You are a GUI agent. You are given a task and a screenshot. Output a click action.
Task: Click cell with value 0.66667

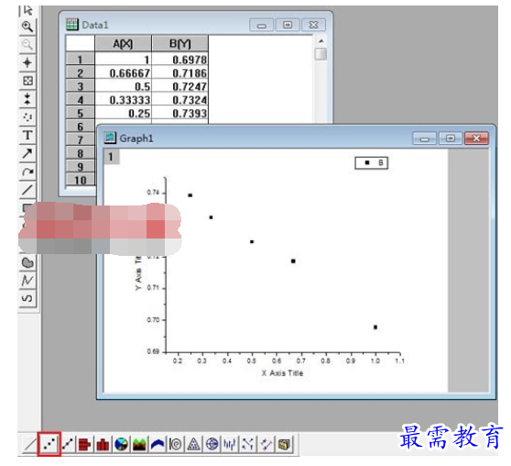coord(124,72)
